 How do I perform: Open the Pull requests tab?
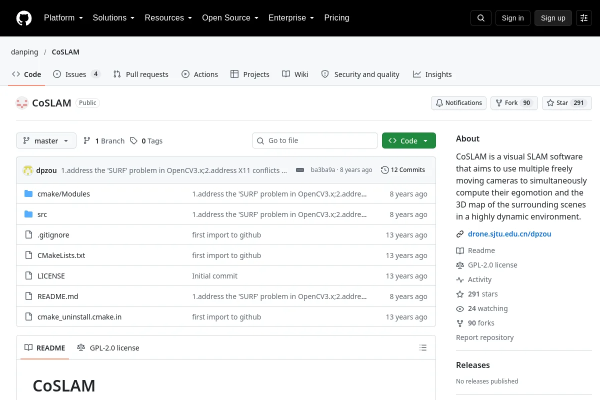pyautogui.click(x=140, y=74)
